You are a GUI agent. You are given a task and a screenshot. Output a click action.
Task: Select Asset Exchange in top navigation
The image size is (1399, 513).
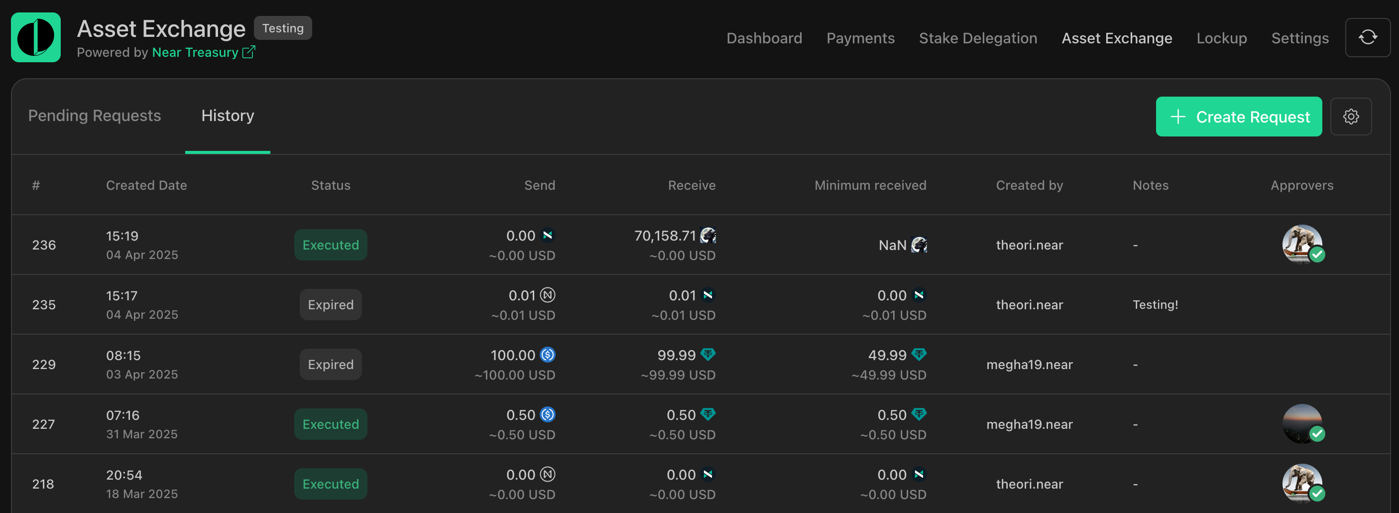[1117, 38]
